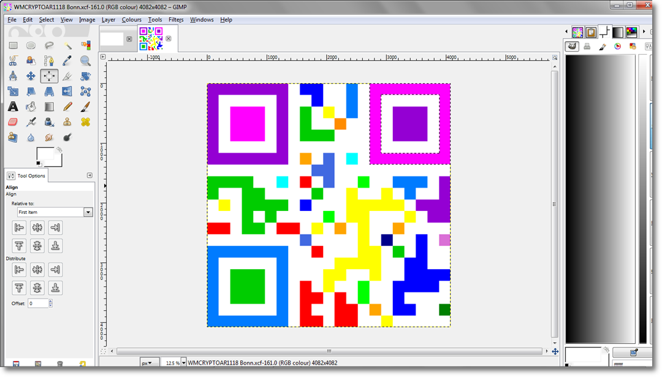Select the Blend gradient tool
662x377 pixels.
[49, 107]
